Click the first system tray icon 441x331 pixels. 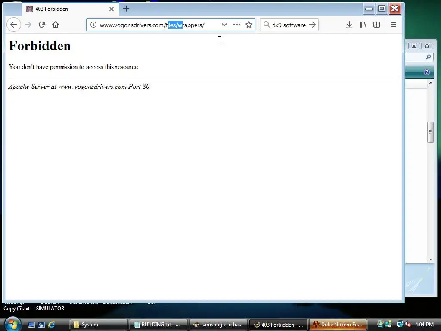point(380,324)
